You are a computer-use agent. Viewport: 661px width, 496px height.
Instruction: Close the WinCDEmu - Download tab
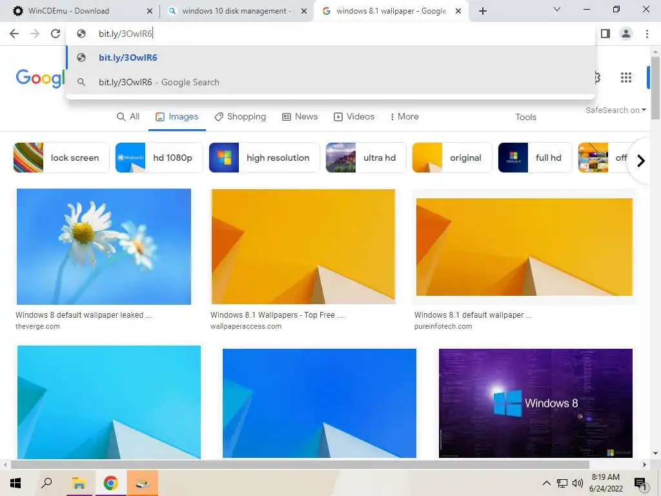point(150,12)
